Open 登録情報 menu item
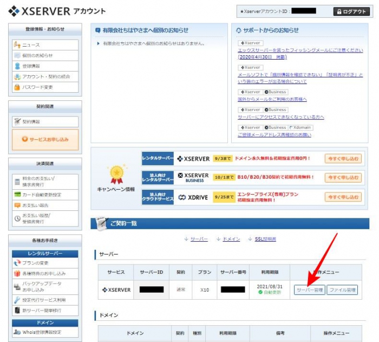Screen dimensions: 379x342 click(x=45, y=66)
